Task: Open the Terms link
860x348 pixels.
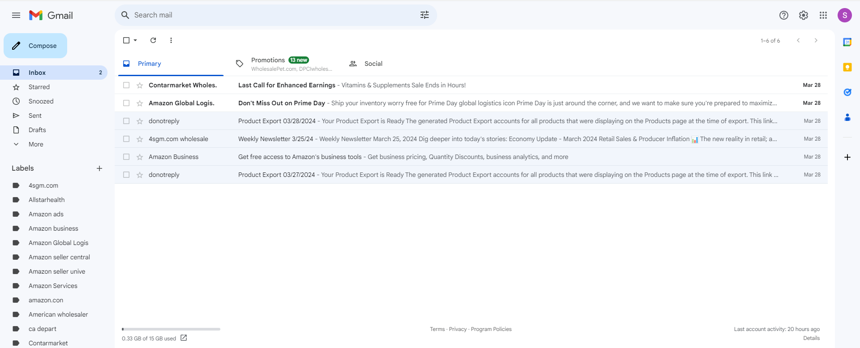Action: [437, 329]
